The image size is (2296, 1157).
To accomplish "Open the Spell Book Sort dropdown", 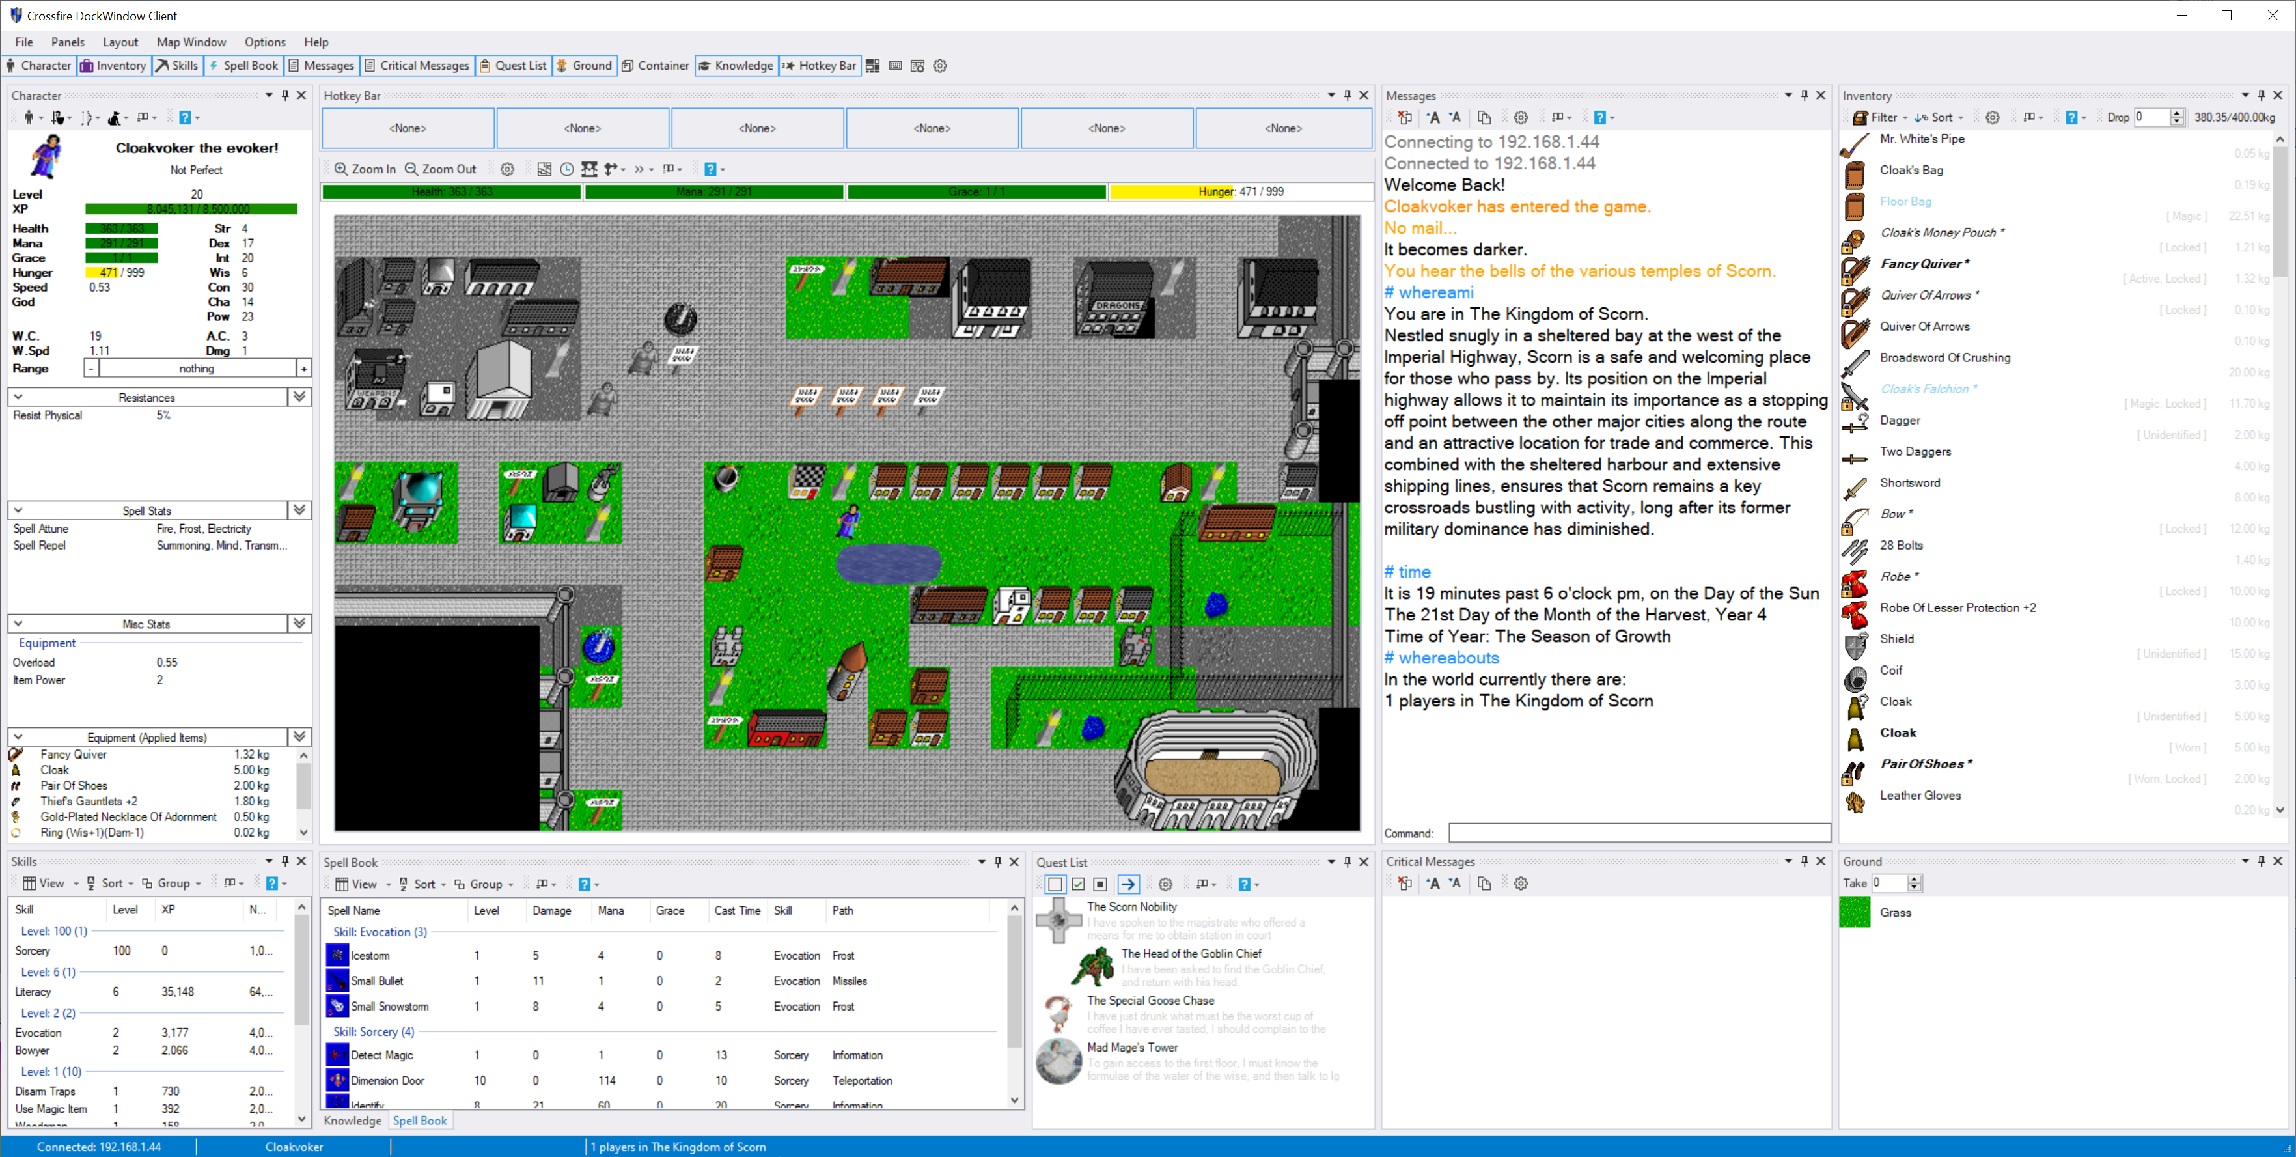I will coord(422,884).
